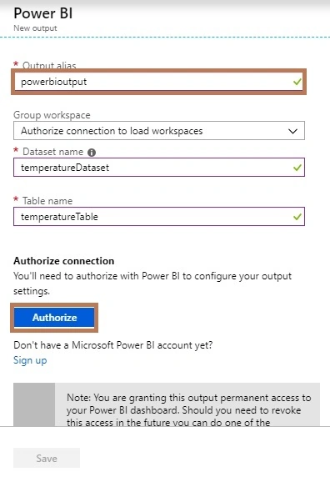Screen dimensions: 330x477
Task: Click green checkmark in Table name field
Action: [x=297, y=217]
